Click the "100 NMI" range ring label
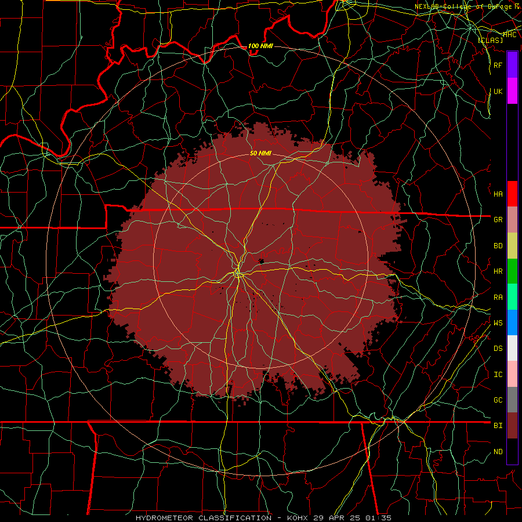Image resolution: width=522 pixels, height=522 pixels. pos(260,46)
